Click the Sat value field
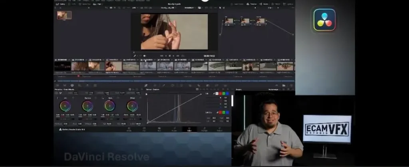 tap(109, 124)
